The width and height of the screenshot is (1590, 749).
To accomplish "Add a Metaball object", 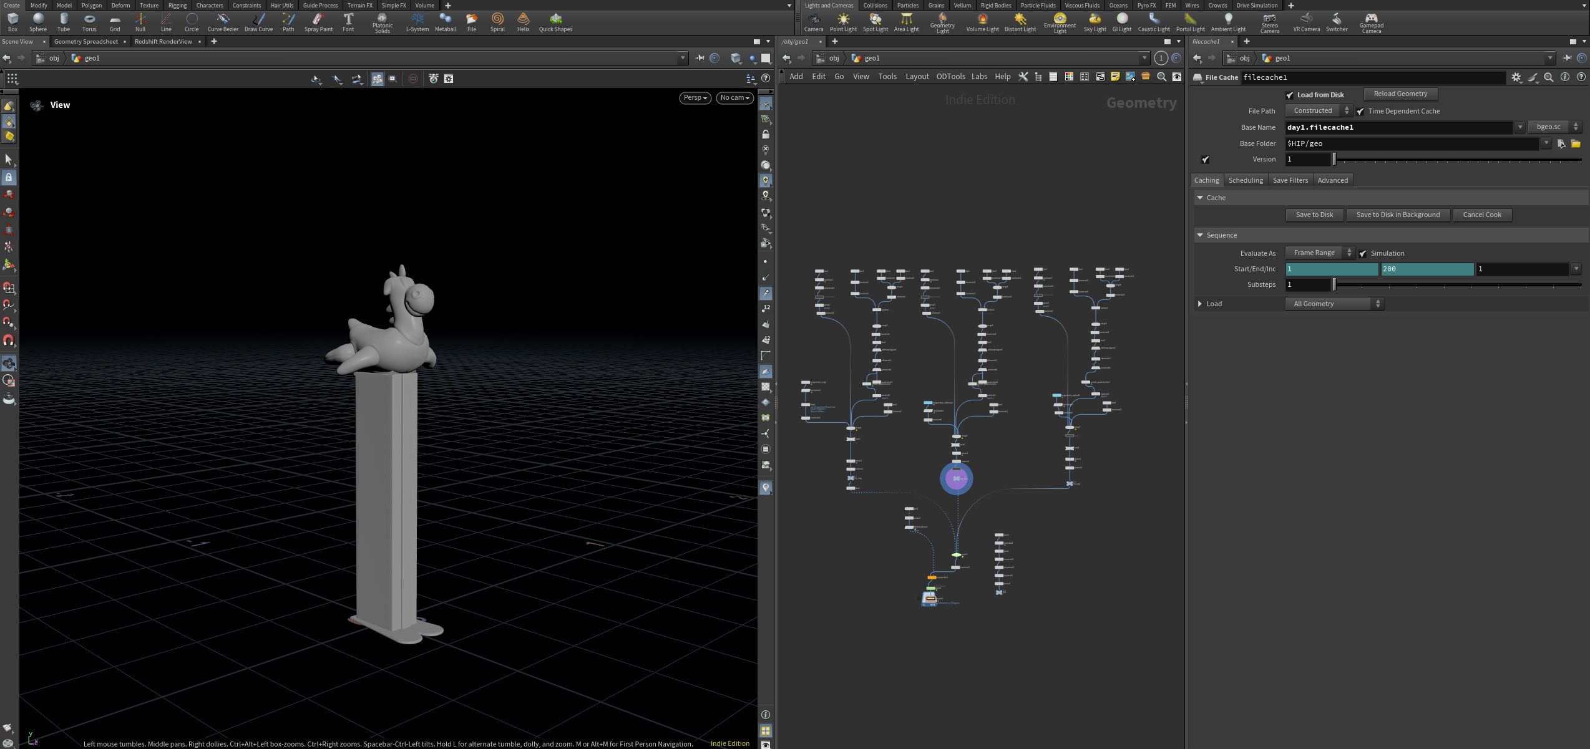I will tap(446, 22).
